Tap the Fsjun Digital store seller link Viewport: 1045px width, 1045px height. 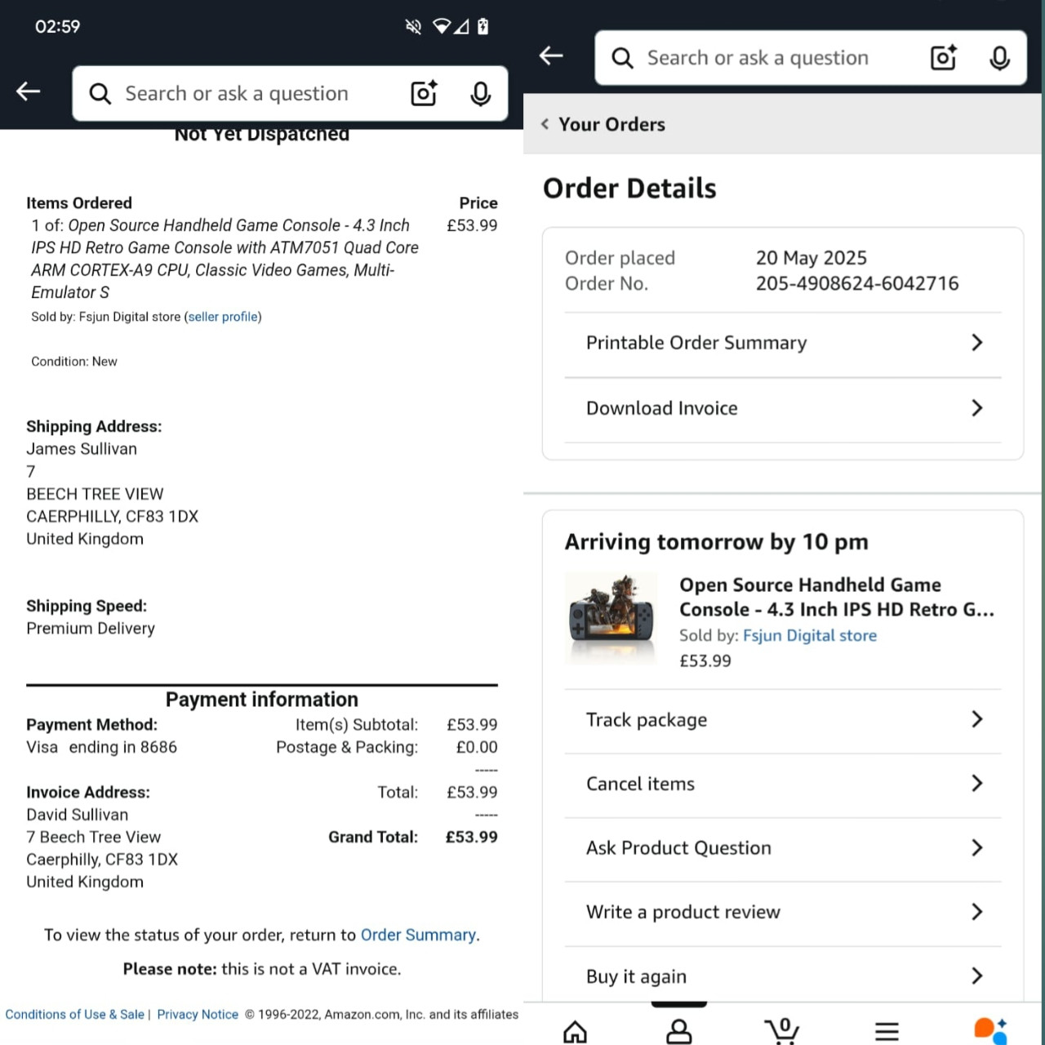point(810,635)
